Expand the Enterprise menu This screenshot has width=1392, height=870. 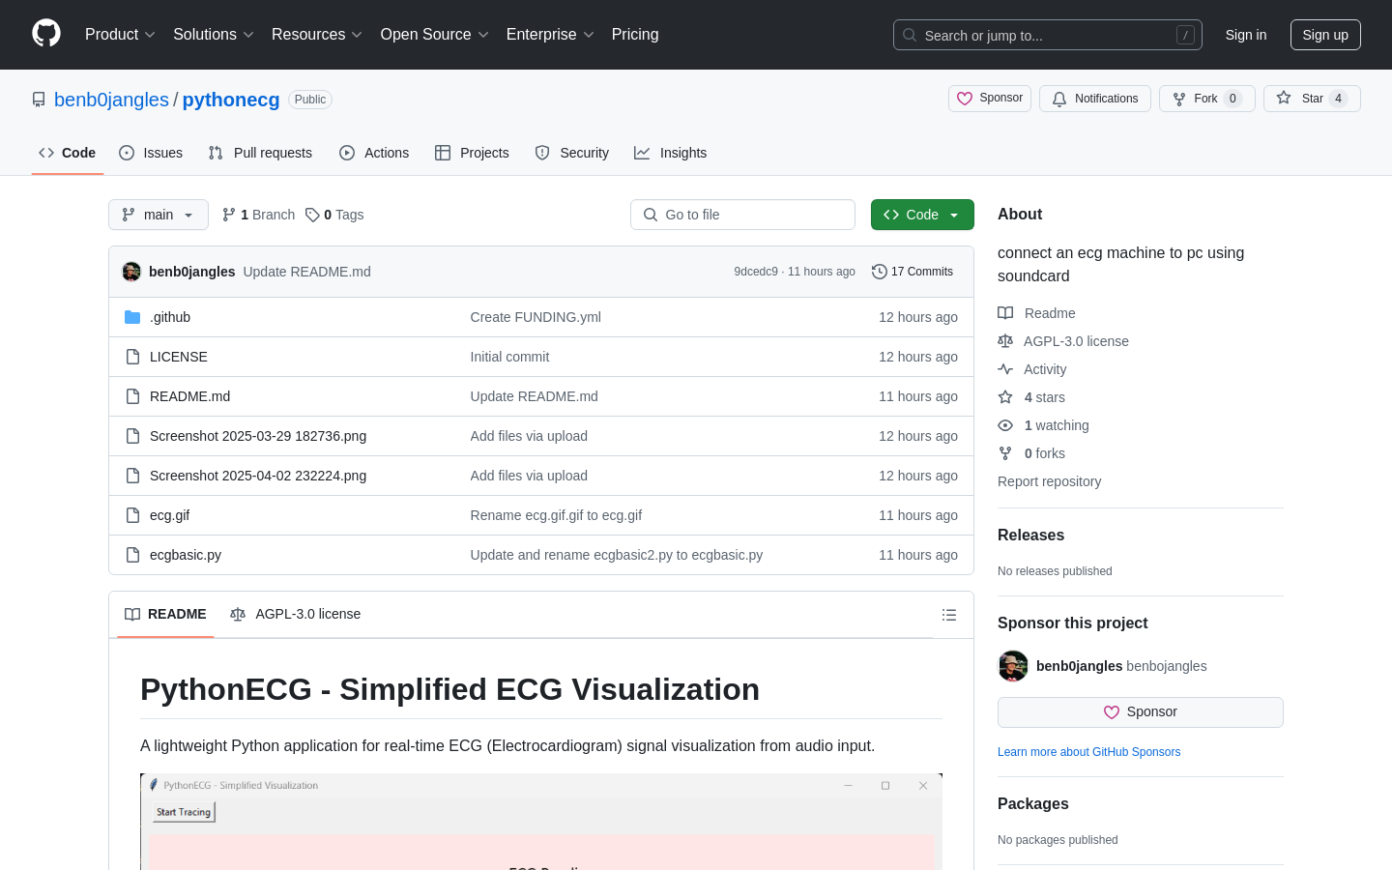click(x=550, y=35)
